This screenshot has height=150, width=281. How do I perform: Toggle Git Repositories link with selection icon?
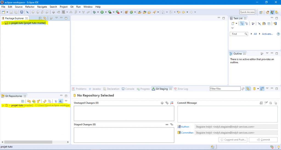coord(50,101)
